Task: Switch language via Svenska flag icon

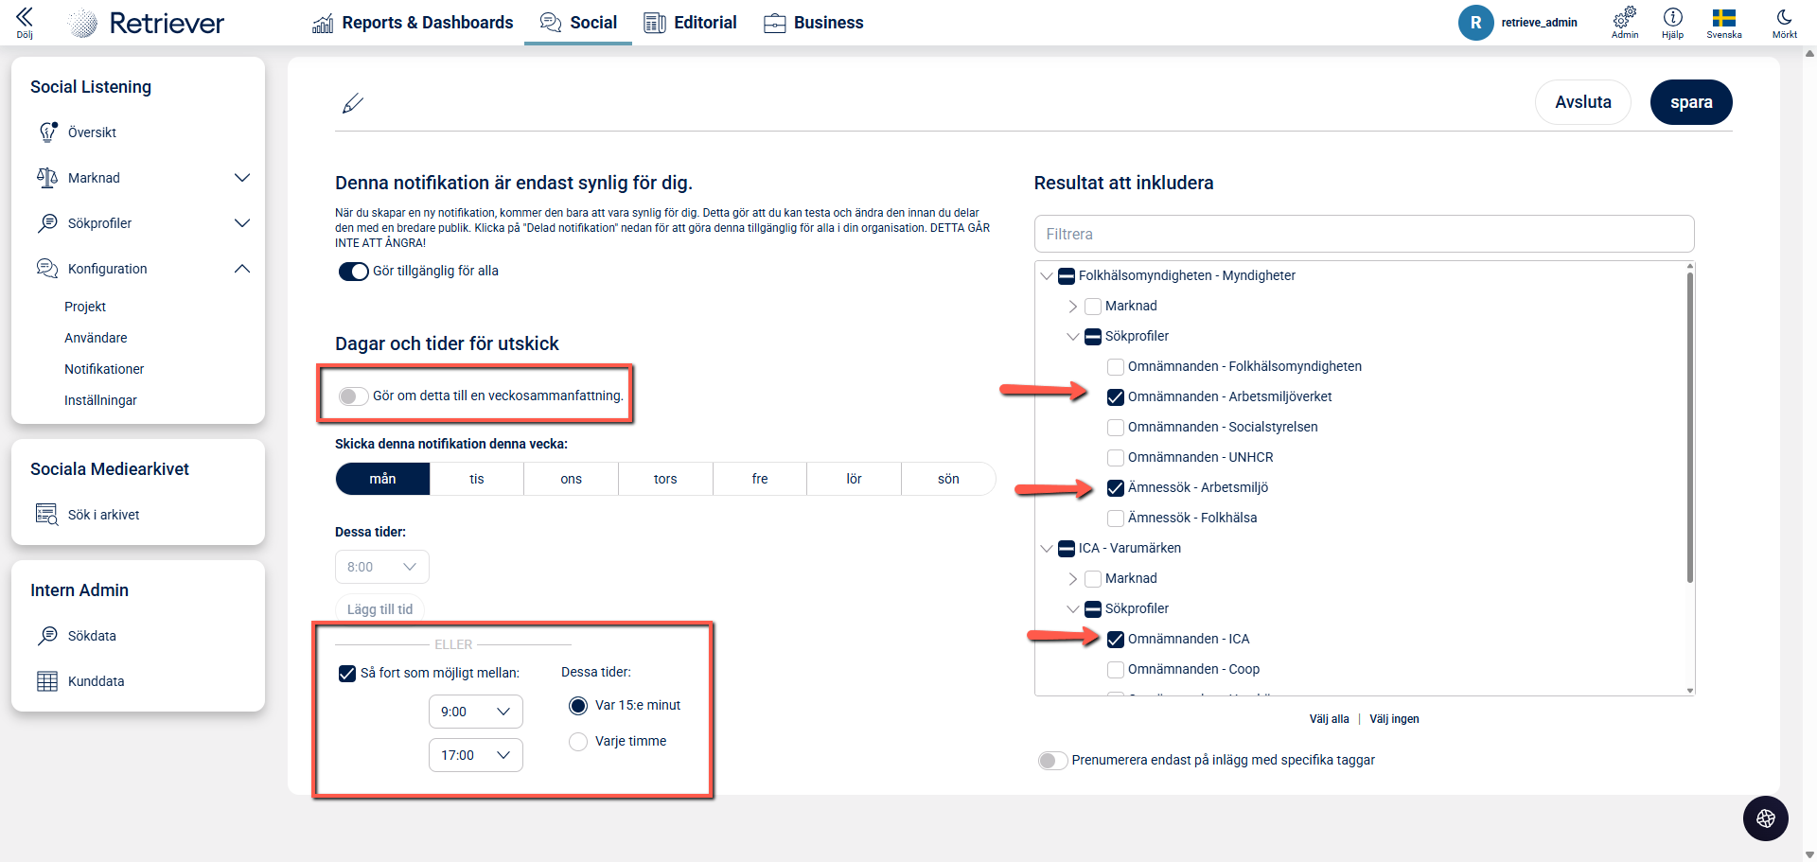Action: click(1723, 18)
